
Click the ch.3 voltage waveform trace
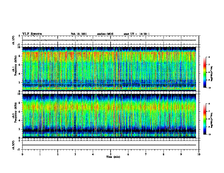pyautogui.click(x=109, y=145)
